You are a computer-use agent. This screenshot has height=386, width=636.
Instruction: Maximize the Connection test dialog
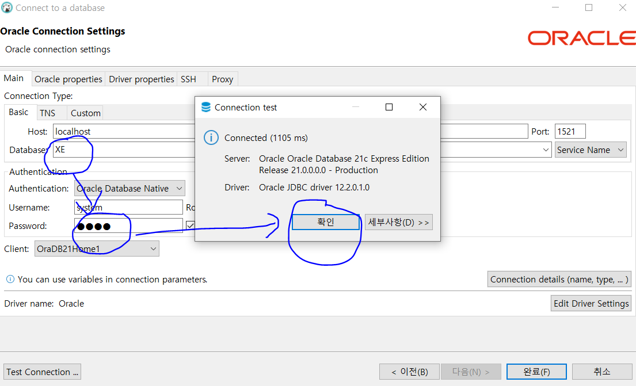[389, 107]
